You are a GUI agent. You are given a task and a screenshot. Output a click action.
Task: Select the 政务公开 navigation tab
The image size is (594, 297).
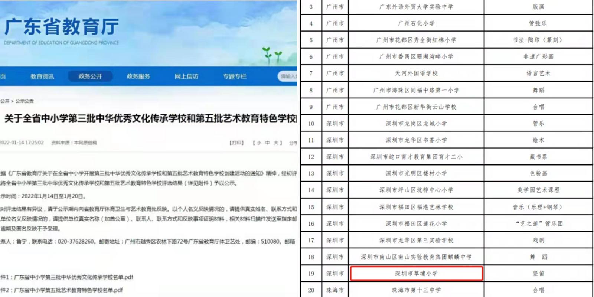click(x=90, y=76)
